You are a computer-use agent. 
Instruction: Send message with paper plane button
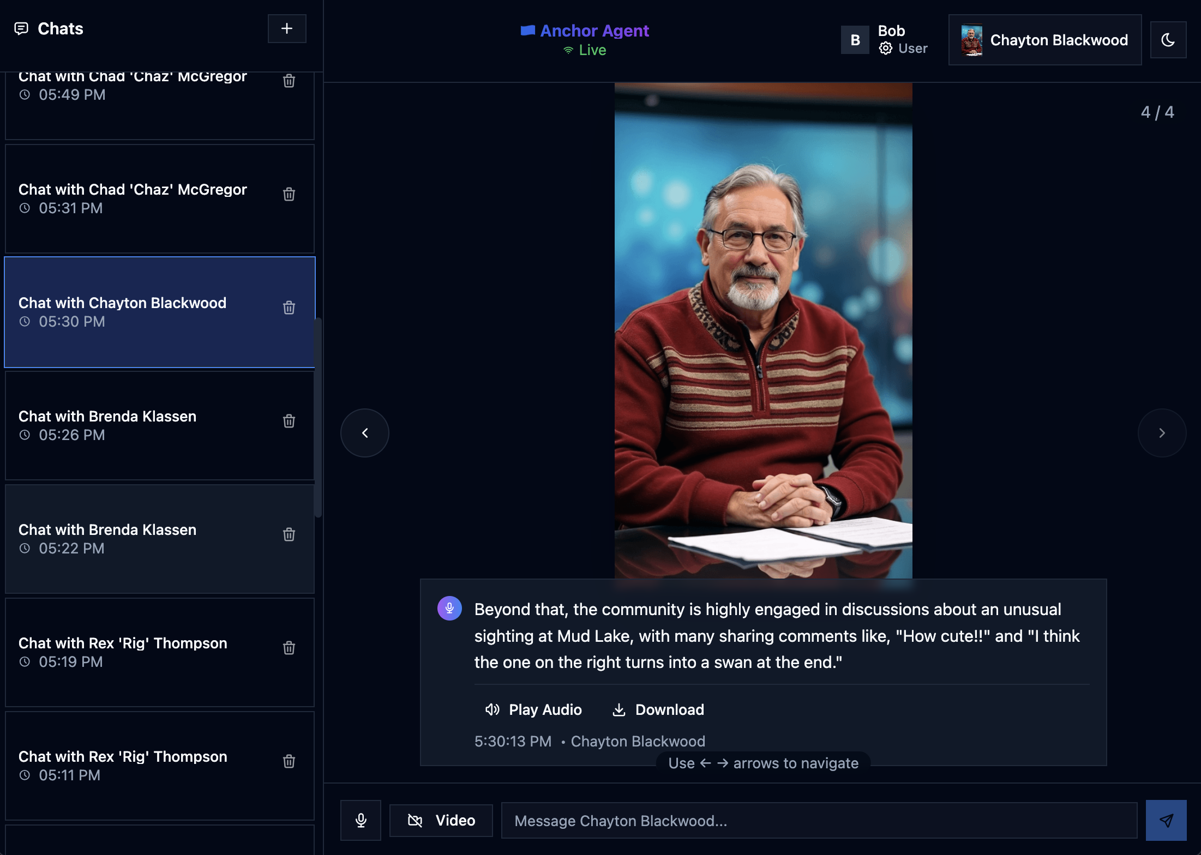point(1166,820)
